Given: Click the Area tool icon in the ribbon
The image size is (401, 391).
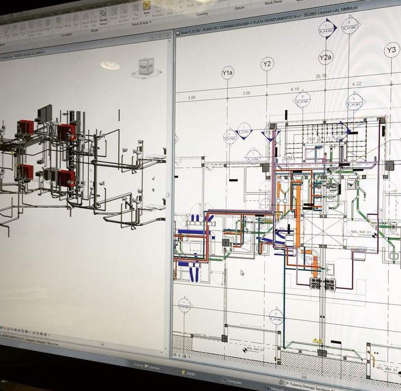Looking at the screenshot, I should pyautogui.click(x=148, y=8).
